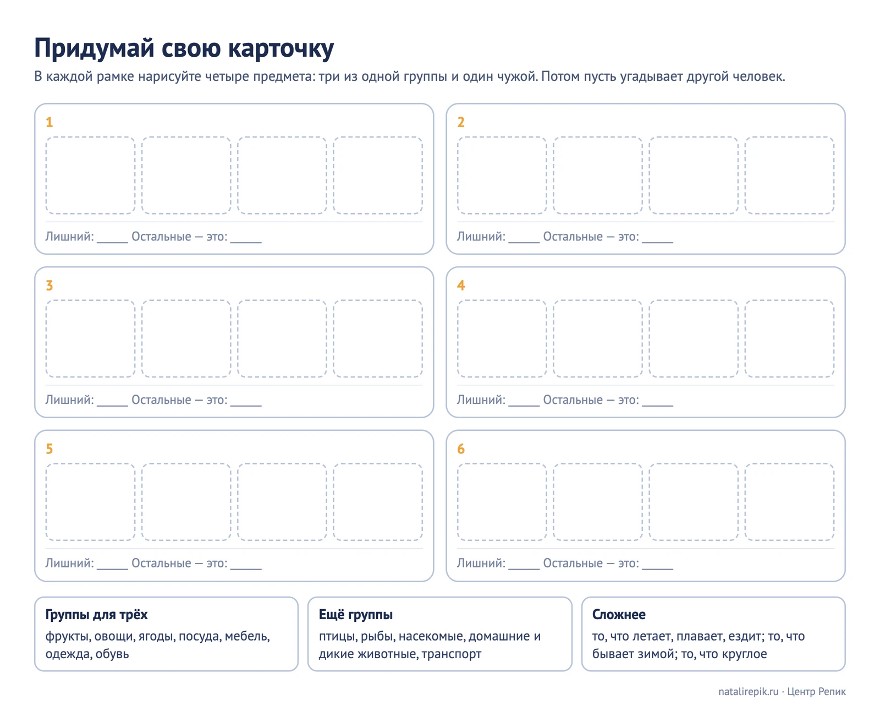Click the third dashed drawing box in card 4
The width and height of the screenshot is (880, 722).
click(694, 338)
